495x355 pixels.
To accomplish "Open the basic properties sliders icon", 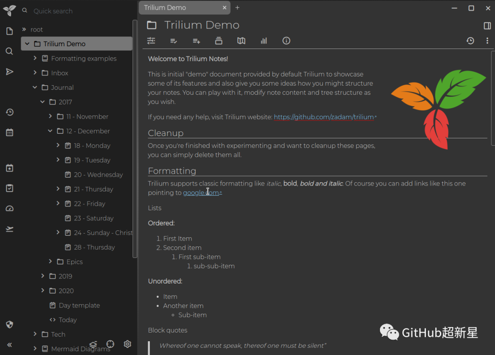I will pyautogui.click(x=151, y=41).
